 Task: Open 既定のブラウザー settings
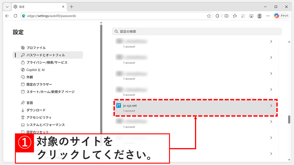click(x=48, y=85)
